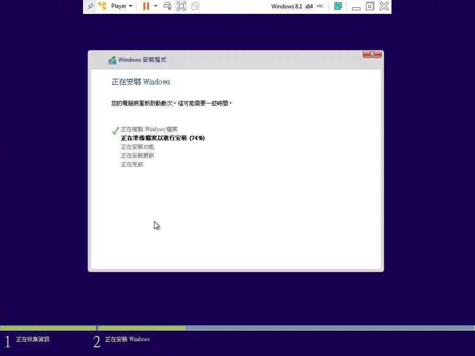Click '正在複製 Windows 檔案' step text
475x356 pixels.
(x=149, y=129)
